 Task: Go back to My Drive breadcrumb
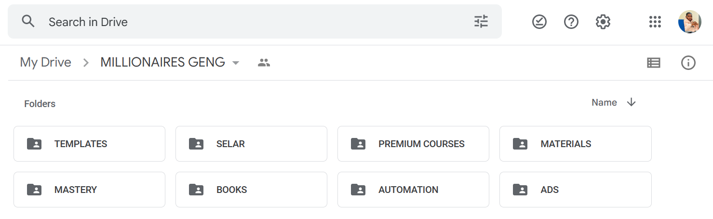pyautogui.click(x=45, y=62)
